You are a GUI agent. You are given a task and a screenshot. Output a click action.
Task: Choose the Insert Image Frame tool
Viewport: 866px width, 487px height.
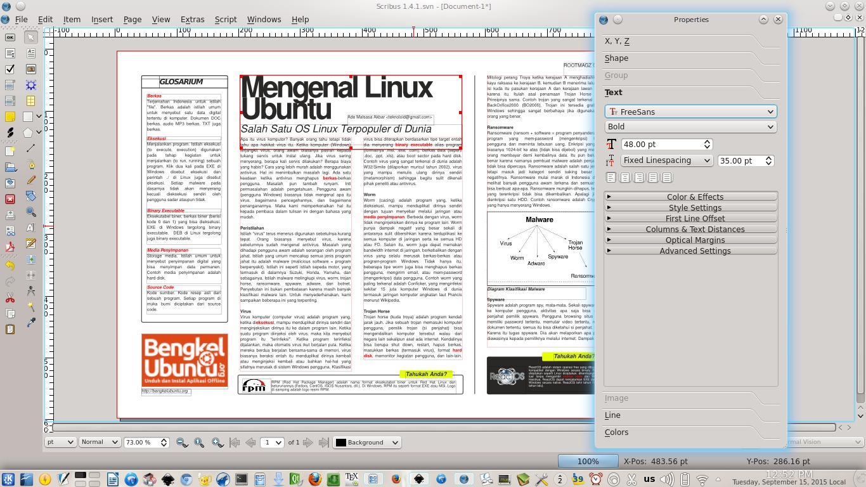click(x=30, y=69)
